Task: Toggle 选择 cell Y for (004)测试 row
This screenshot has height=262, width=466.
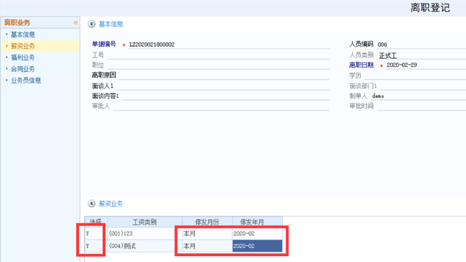Action: click(96, 246)
